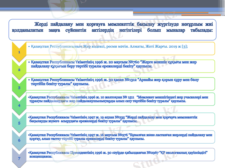Click the word 'концепциясы' in item seven
This screenshot has height=168, width=225.
coord(41,157)
